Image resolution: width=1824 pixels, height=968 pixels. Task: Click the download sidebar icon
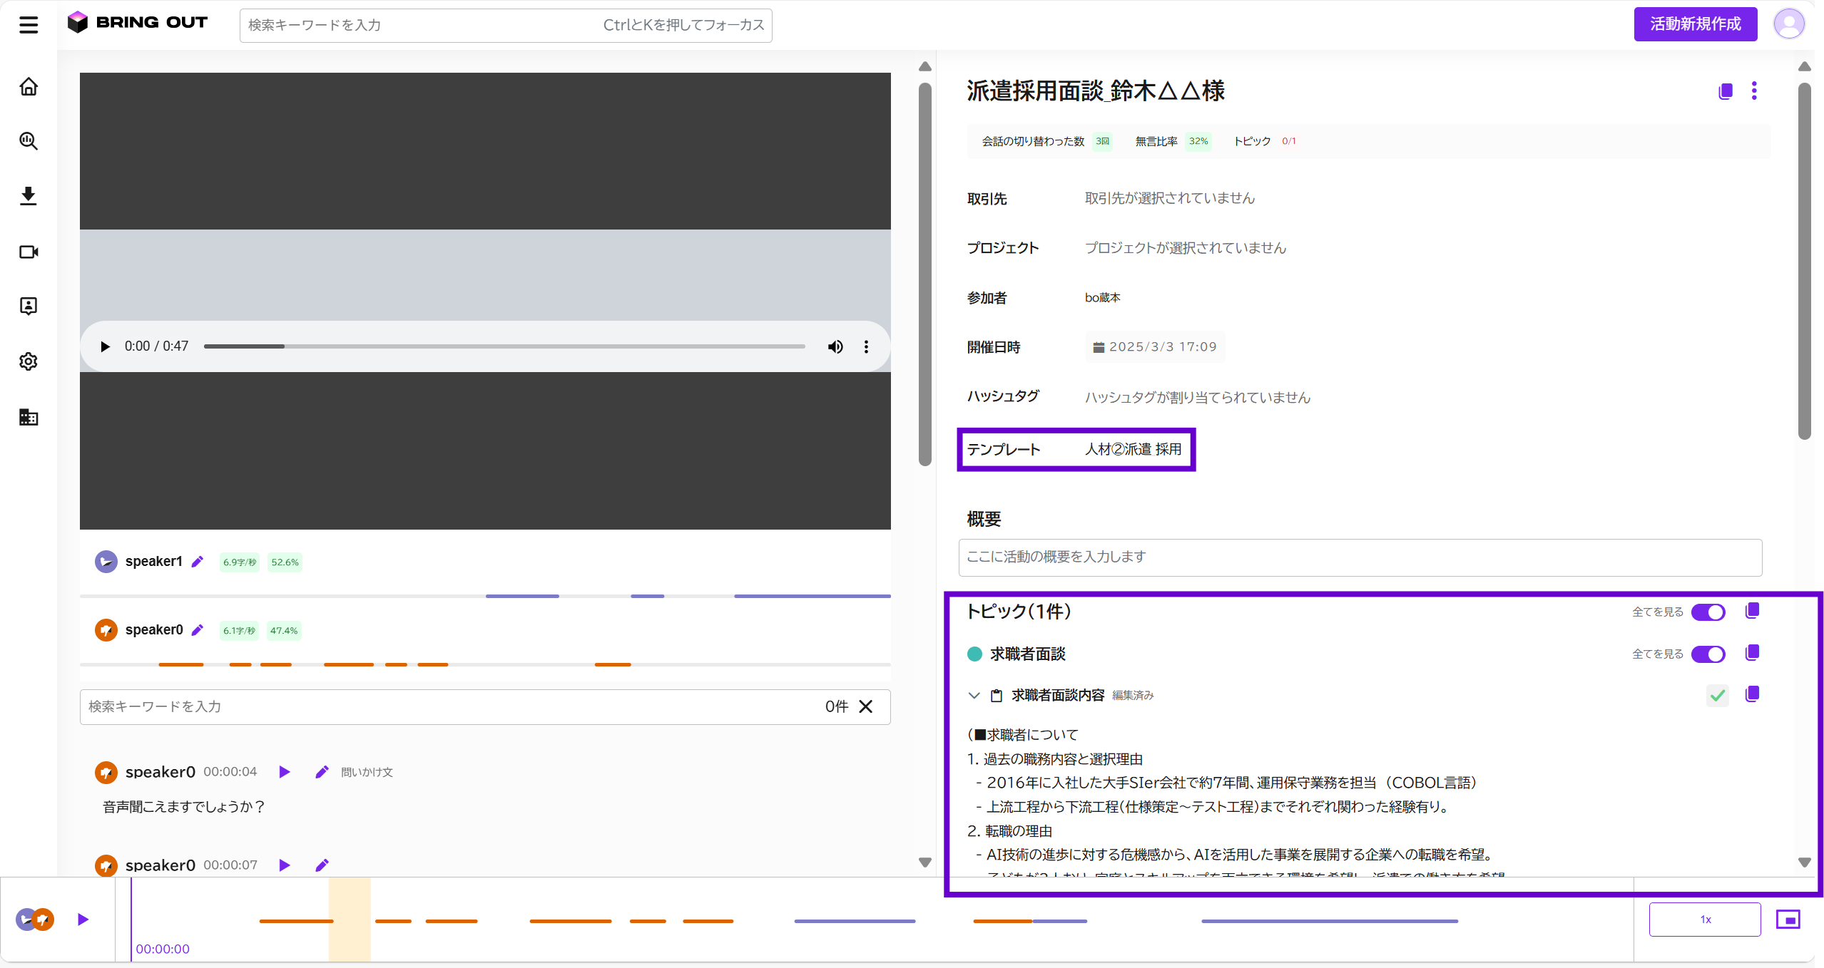pos(29,196)
